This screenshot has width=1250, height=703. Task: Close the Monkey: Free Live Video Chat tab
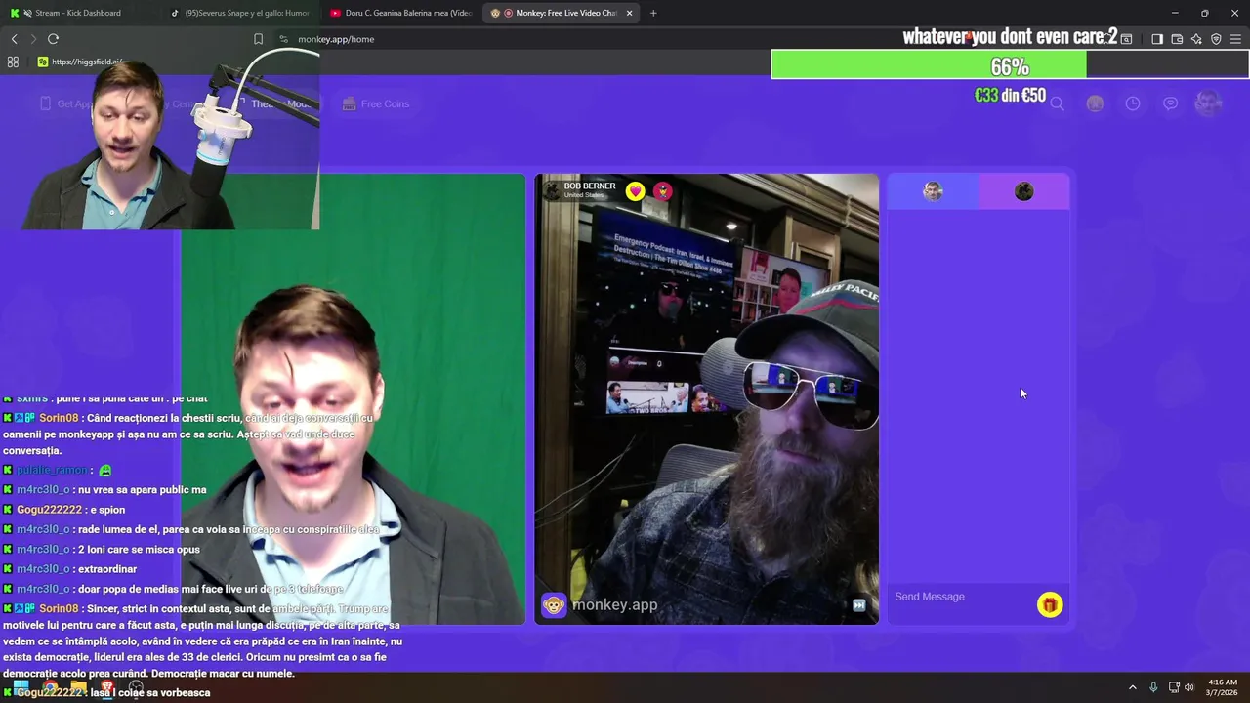(629, 13)
